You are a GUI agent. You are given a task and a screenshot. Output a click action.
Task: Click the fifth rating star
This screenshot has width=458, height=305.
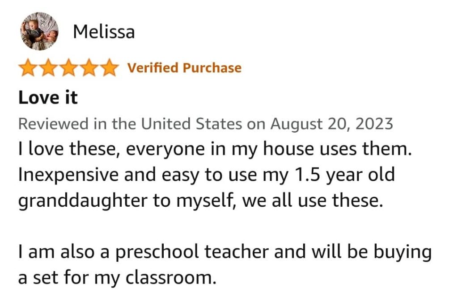tap(109, 67)
